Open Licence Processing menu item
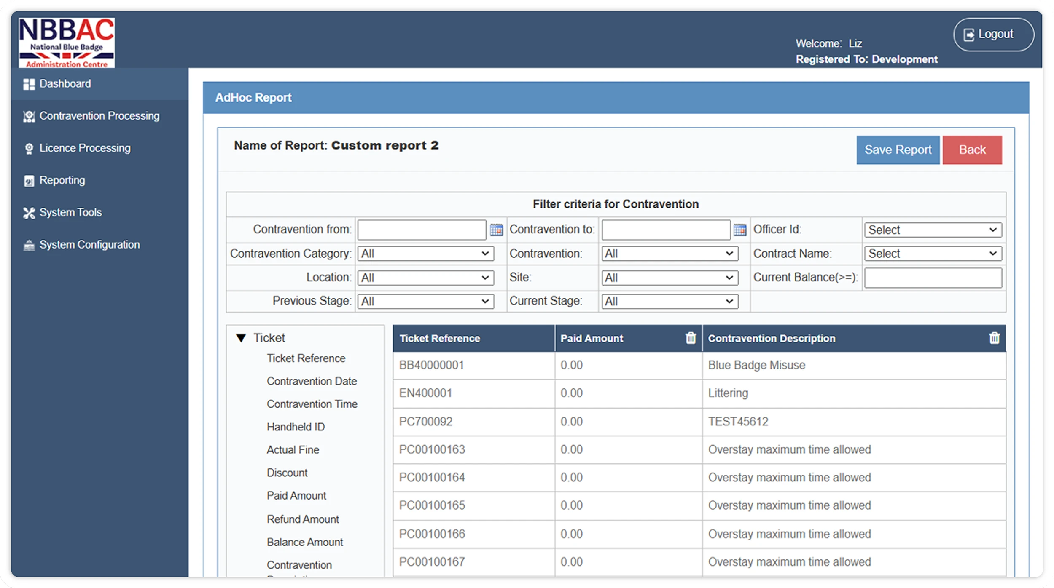The width and height of the screenshot is (1054, 588). point(85,148)
